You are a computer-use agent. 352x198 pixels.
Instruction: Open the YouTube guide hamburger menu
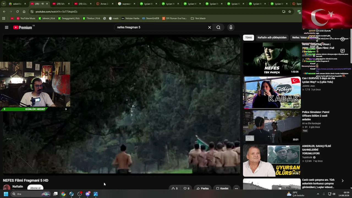[x=7, y=28]
